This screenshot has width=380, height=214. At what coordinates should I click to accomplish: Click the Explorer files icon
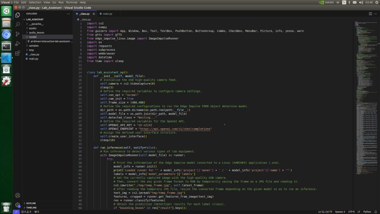point(18,14)
